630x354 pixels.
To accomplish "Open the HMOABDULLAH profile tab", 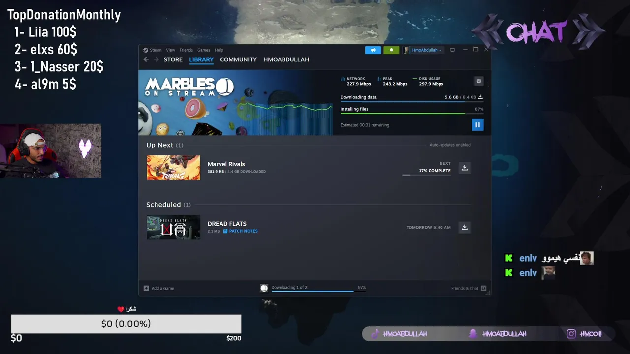I will pyautogui.click(x=286, y=59).
